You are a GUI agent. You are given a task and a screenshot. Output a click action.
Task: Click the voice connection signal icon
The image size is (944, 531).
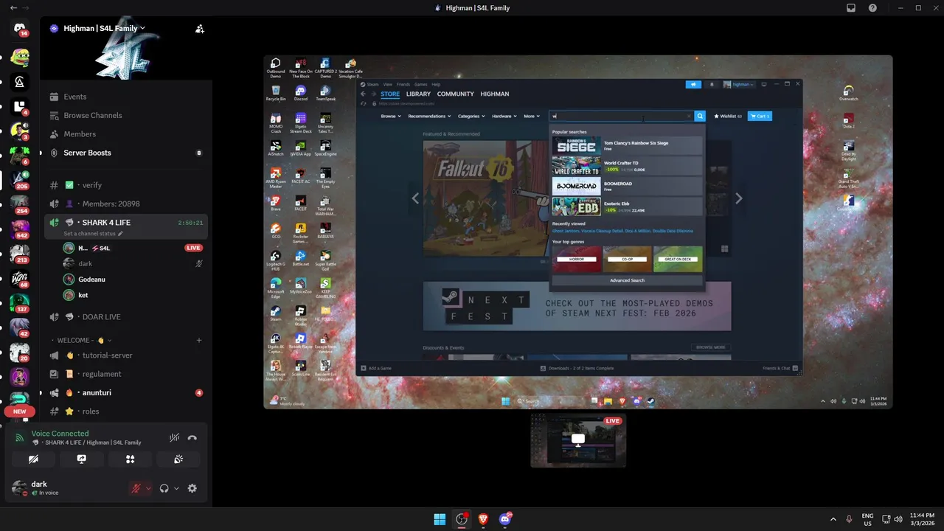[20, 437]
